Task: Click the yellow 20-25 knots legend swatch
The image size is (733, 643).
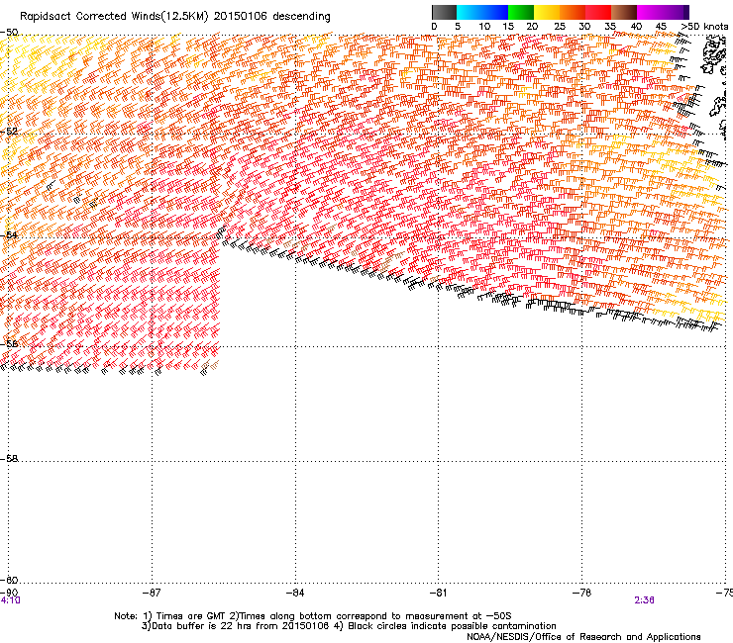Action: tap(547, 12)
